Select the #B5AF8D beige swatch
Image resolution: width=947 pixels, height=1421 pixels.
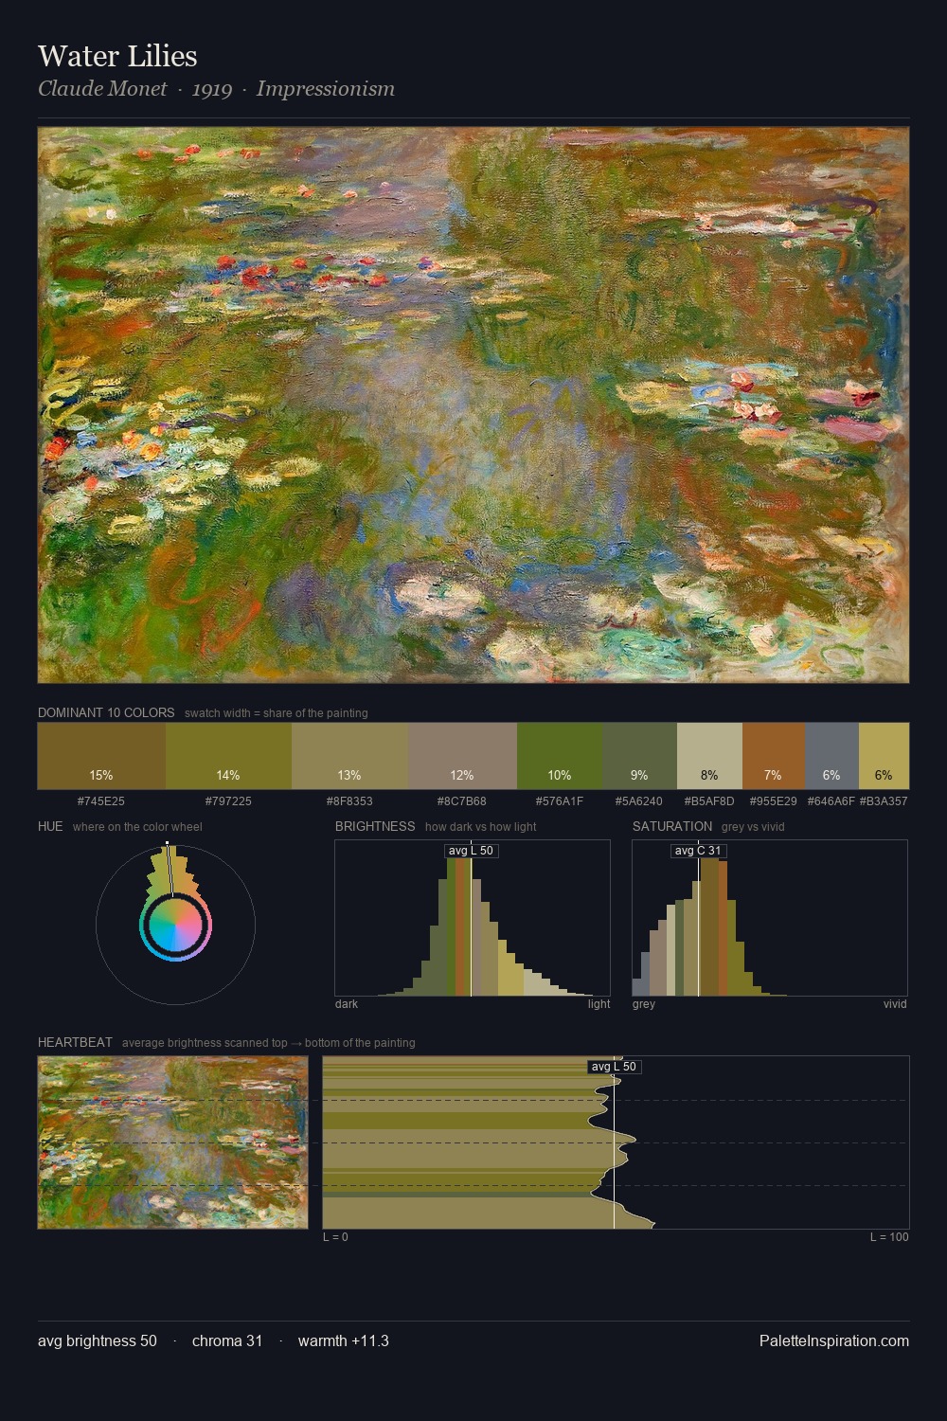point(709,756)
